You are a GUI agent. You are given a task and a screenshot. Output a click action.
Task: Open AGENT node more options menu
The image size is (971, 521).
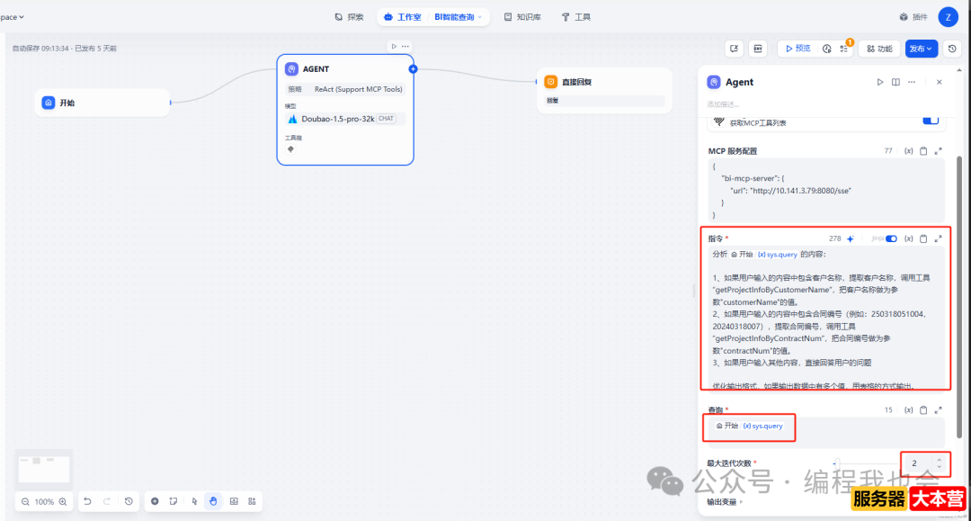tap(405, 47)
